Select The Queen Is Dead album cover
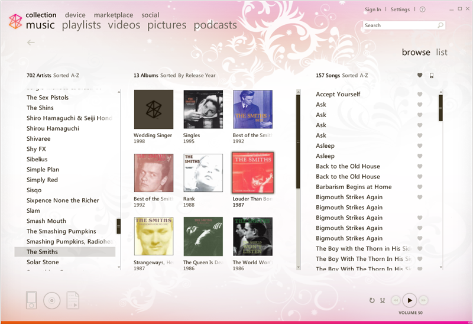The image size is (473, 324). coord(203,236)
